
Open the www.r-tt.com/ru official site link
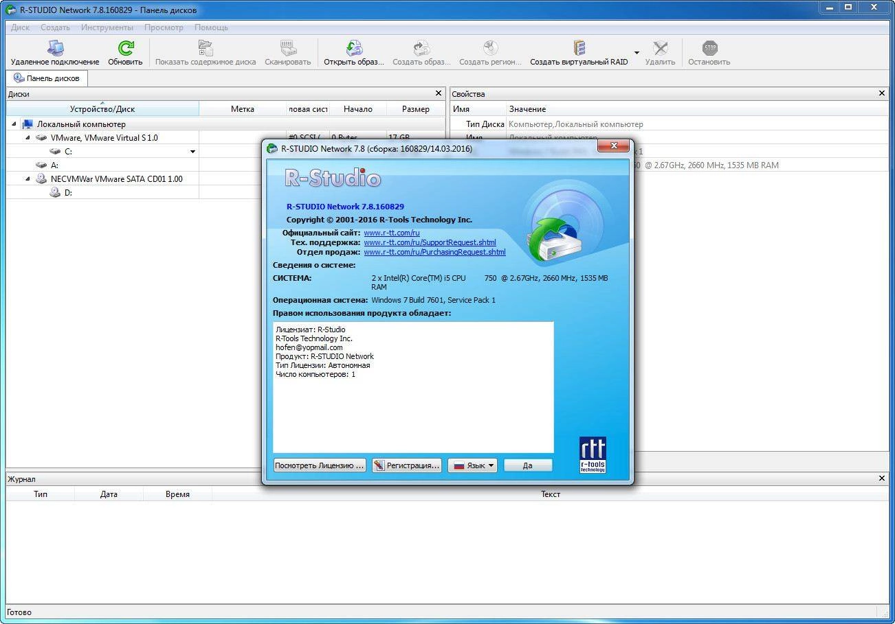point(391,233)
